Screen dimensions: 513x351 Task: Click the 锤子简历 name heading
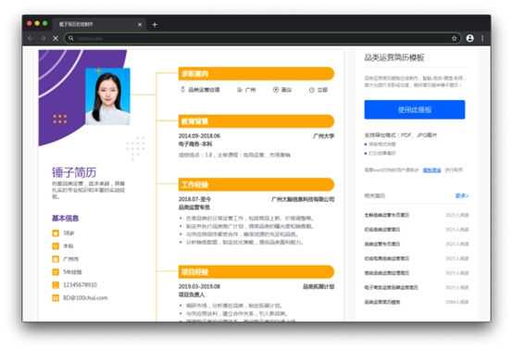pyautogui.click(x=74, y=172)
